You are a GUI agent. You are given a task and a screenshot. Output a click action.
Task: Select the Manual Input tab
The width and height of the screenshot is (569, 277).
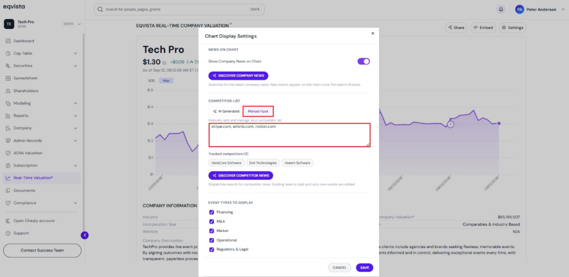click(x=258, y=112)
